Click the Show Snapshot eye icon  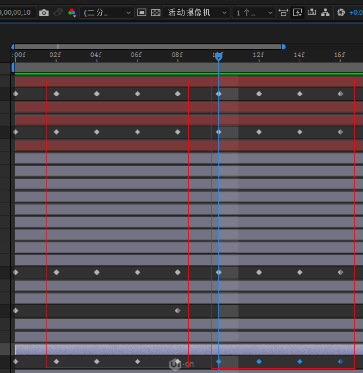(x=58, y=12)
